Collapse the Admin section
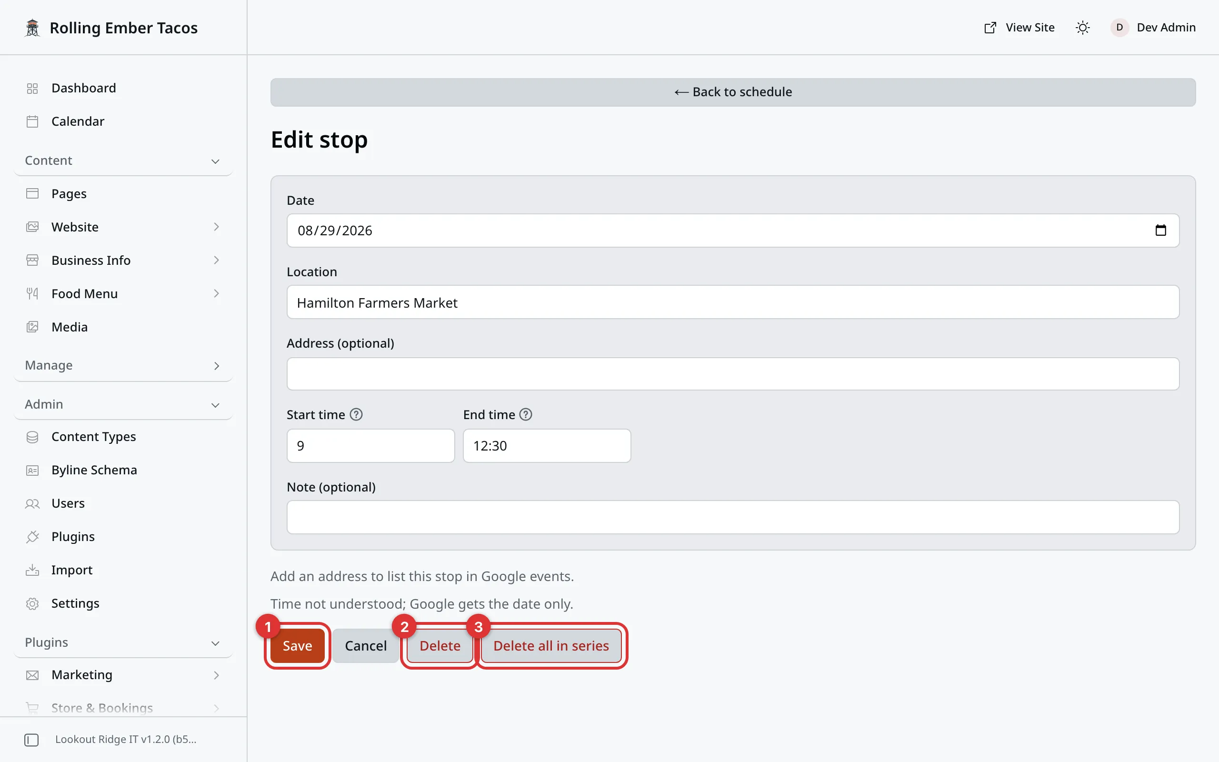Image resolution: width=1219 pixels, height=762 pixels. click(123, 405)
